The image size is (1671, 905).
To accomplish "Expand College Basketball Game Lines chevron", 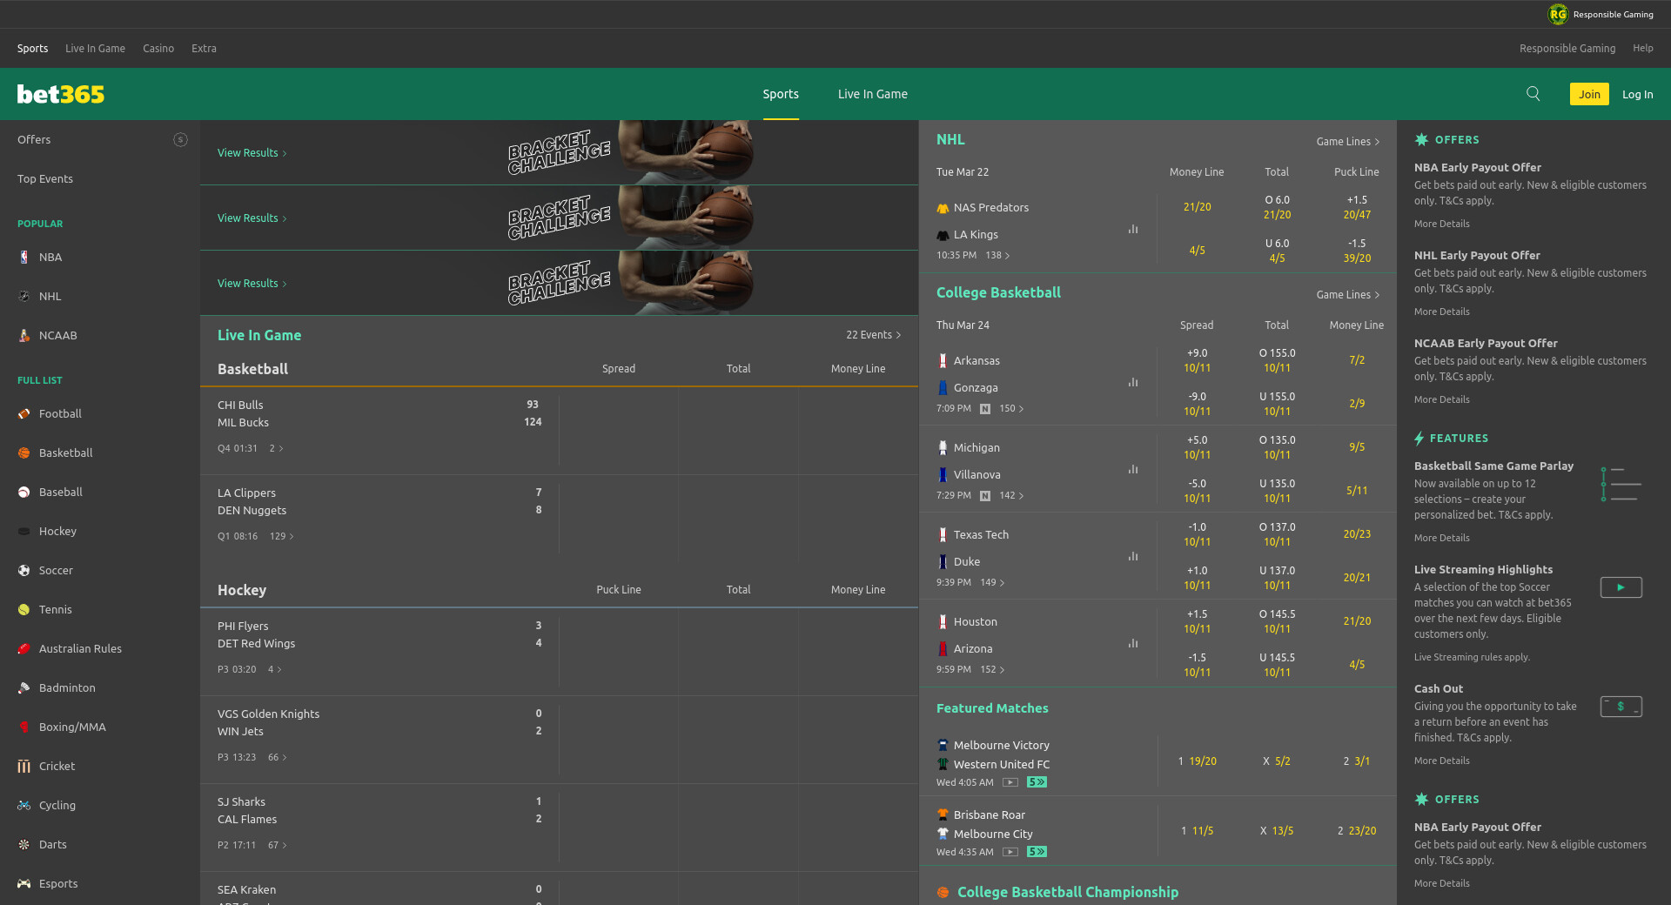I will [1377, 295].
